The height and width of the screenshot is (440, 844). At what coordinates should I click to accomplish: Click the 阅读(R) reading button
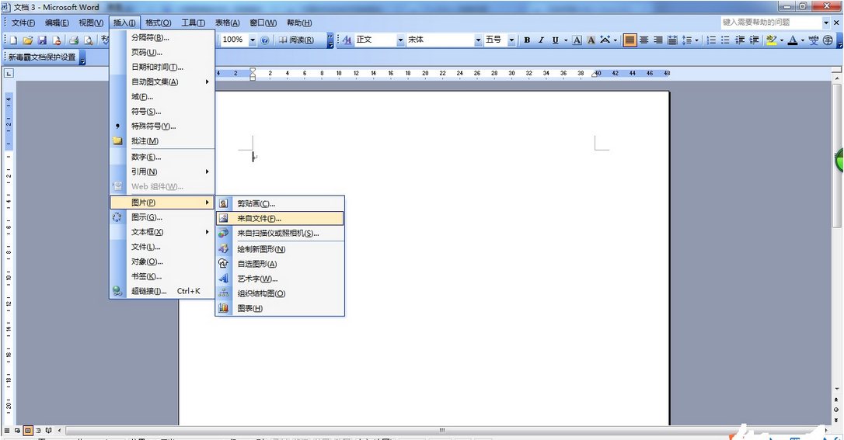(x=296, y=40)
